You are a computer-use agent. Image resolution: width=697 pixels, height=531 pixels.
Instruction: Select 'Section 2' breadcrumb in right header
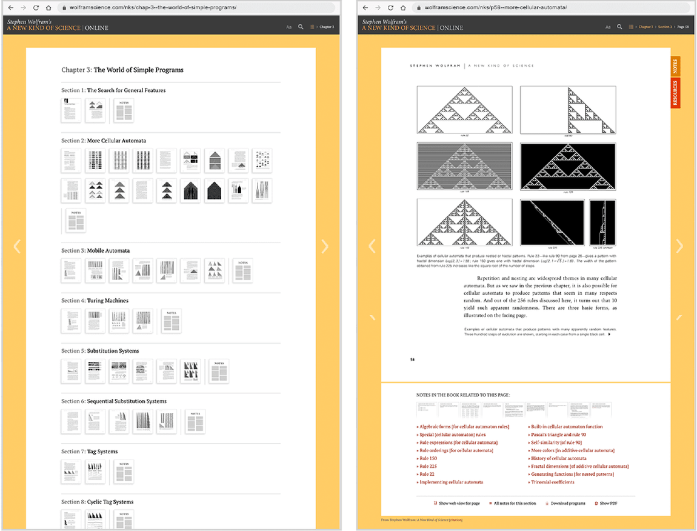click(x=665, y=27)
